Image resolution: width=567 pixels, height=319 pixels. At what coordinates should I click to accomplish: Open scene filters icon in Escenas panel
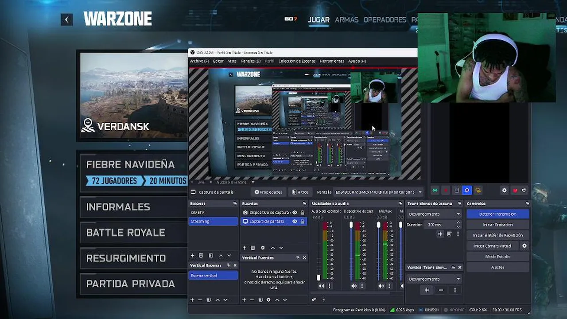pos(211,256)
